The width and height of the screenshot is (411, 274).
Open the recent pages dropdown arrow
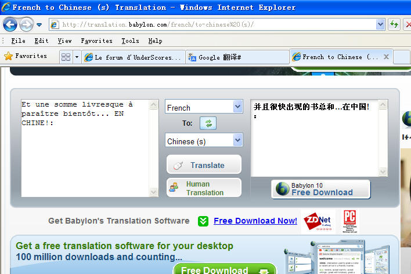click(x=39, y=25)
